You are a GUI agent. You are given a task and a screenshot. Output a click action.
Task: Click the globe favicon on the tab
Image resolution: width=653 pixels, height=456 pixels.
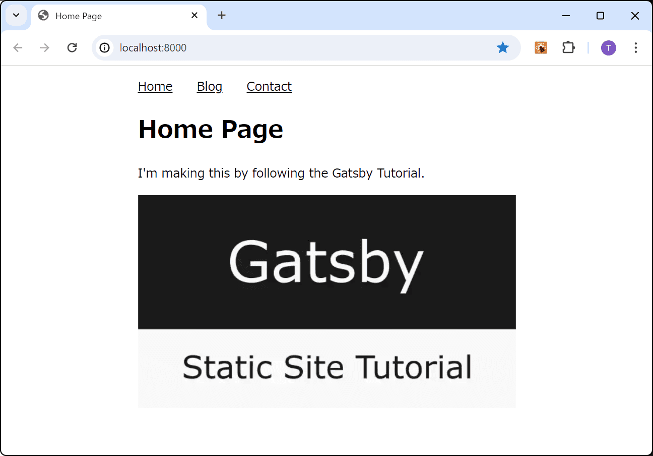[43, 16]
